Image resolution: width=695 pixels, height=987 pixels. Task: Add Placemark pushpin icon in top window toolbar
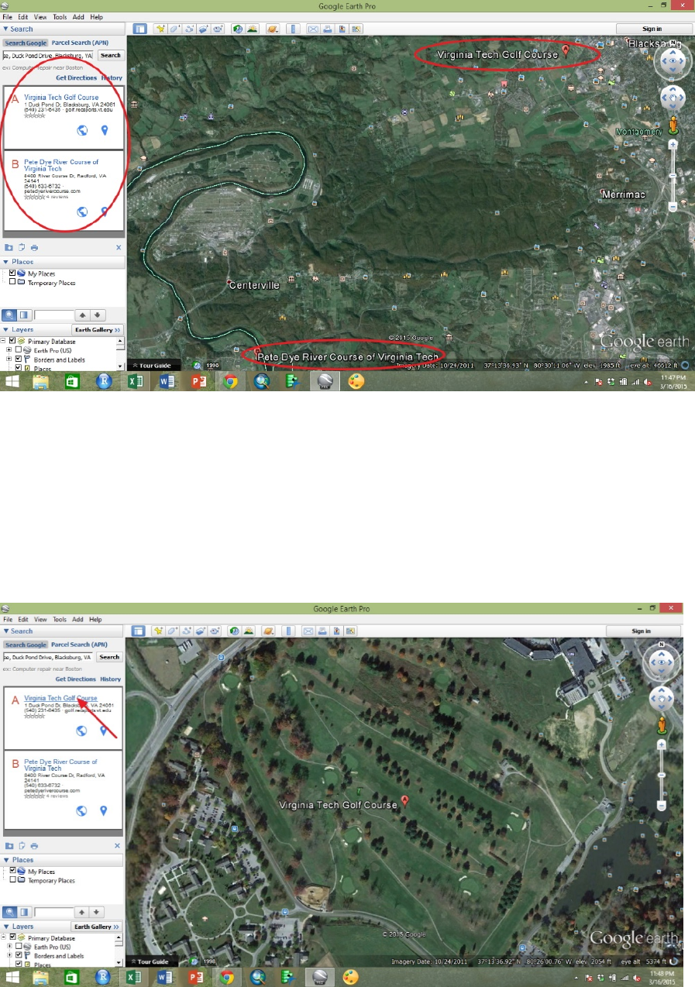click(160, 29)
